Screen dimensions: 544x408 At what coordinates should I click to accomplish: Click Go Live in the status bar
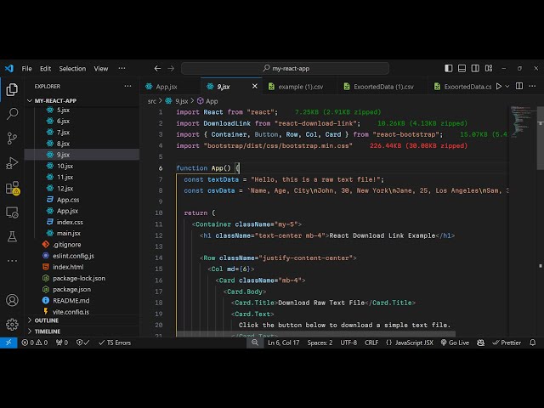pos(455,343)
